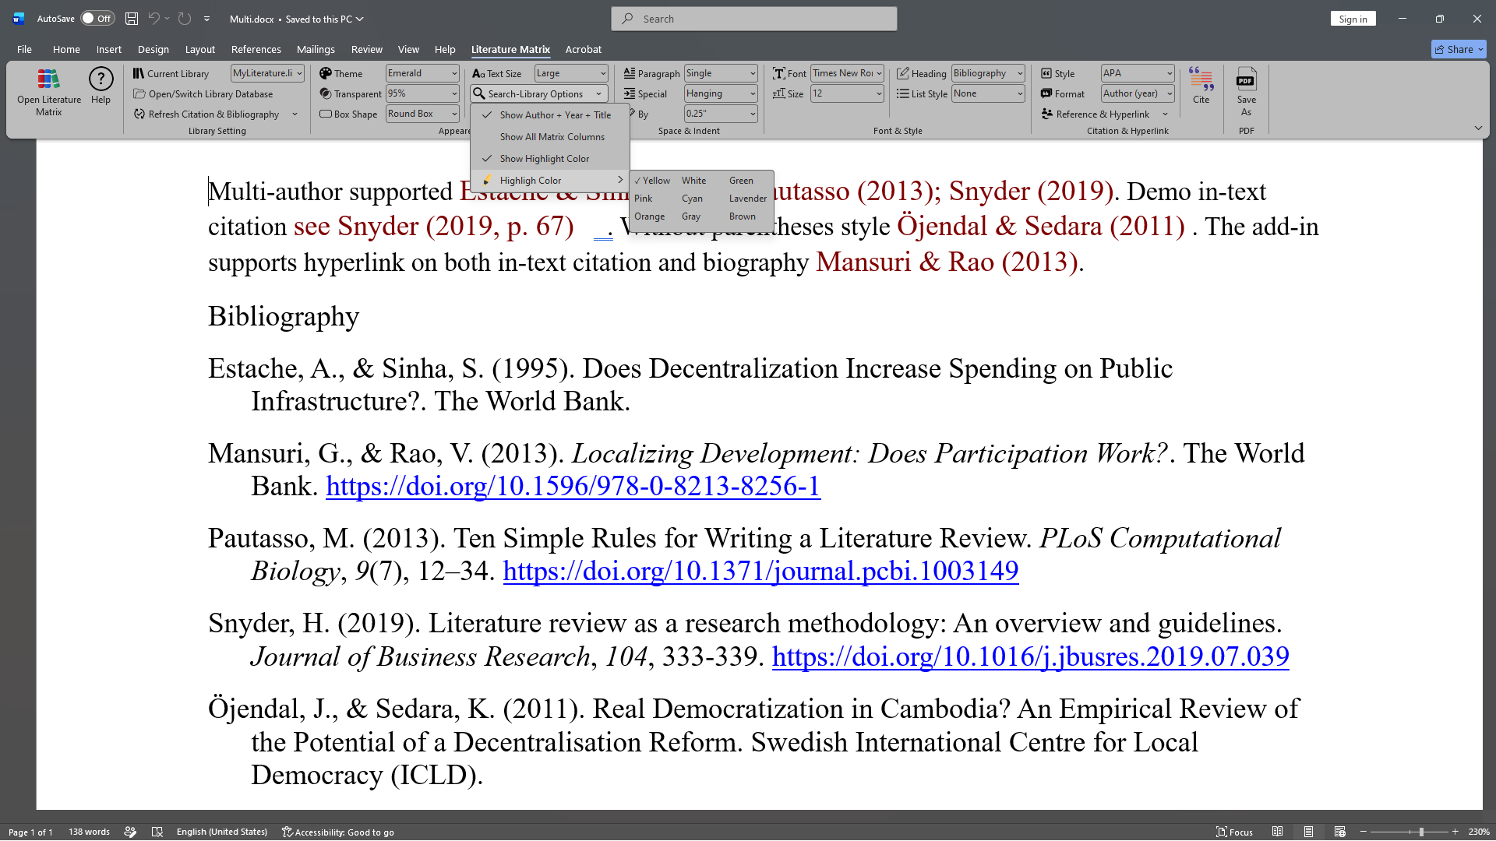Switch to the Acrobat ribbon tab
Screen dimensions: 1496x841
583,49
